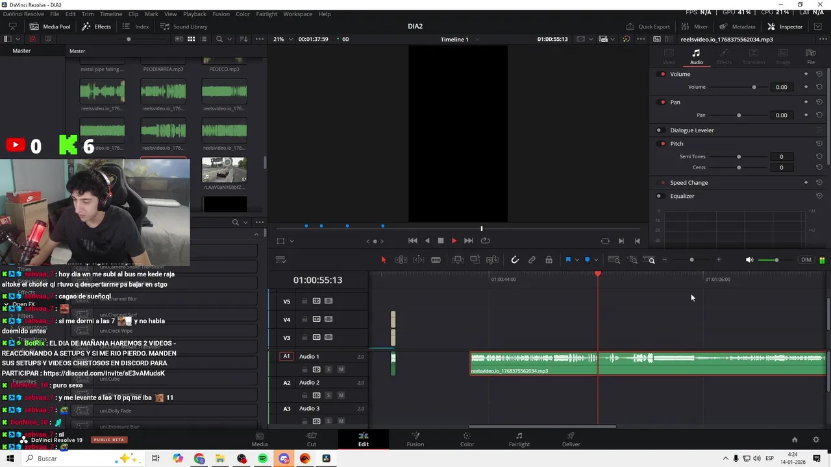This screenshot has width=831, height=467.
Task: Add a blue marker at playhead
Action: [x=587, y=260]
